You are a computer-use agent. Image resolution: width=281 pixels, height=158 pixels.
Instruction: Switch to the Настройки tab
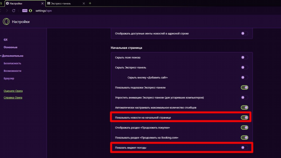[x=25, y=3]
